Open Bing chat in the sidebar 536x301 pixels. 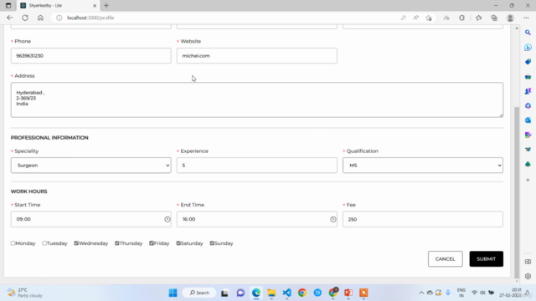point(528,47)
